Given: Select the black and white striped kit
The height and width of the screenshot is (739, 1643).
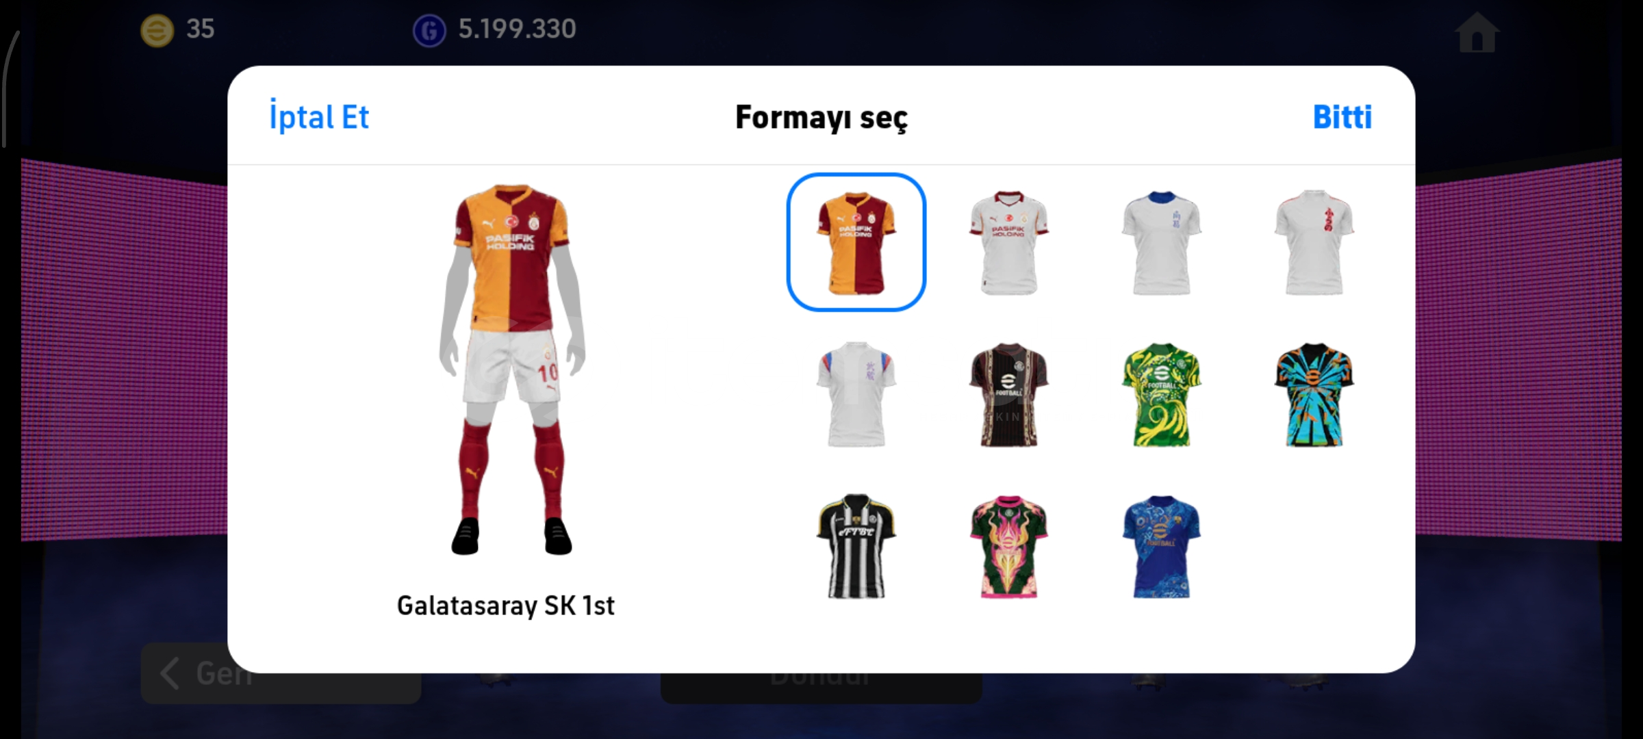Looking at the screenshot, I should pyautogui.click(x=856, y=546).
